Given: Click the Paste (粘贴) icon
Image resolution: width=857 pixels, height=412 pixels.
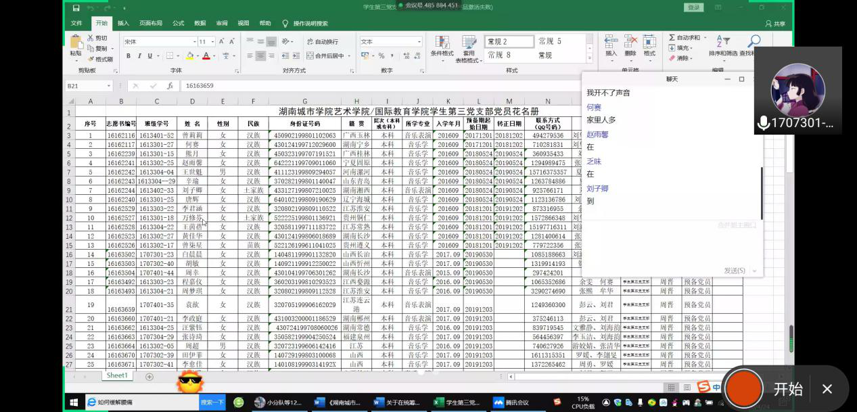Looking at the screenshot, I should [x=76, y=45].
